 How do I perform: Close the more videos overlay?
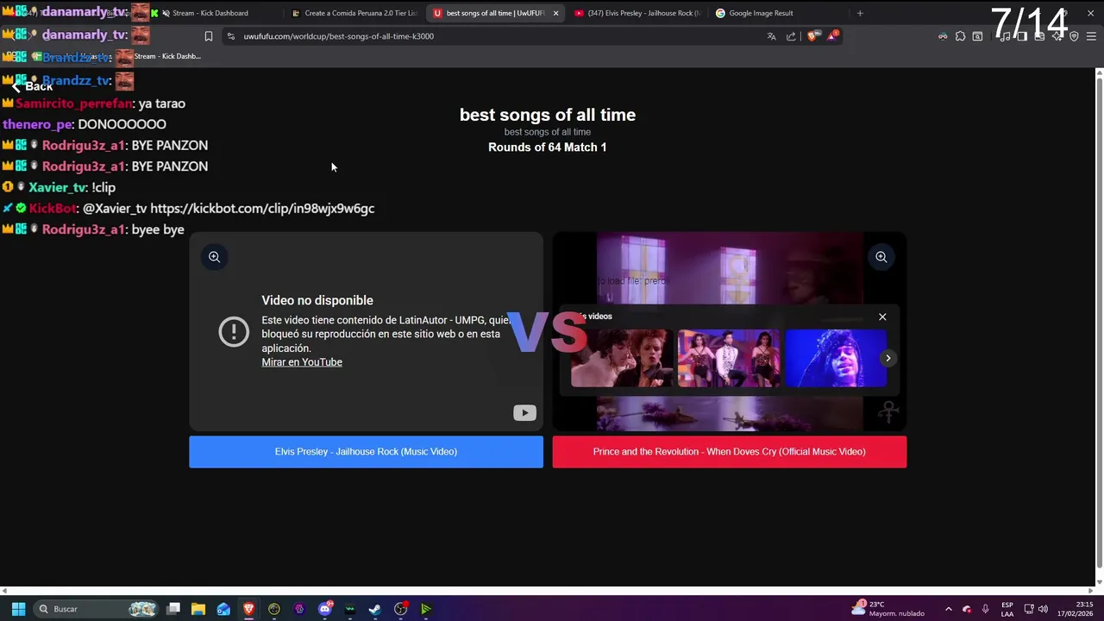point(882,317)
